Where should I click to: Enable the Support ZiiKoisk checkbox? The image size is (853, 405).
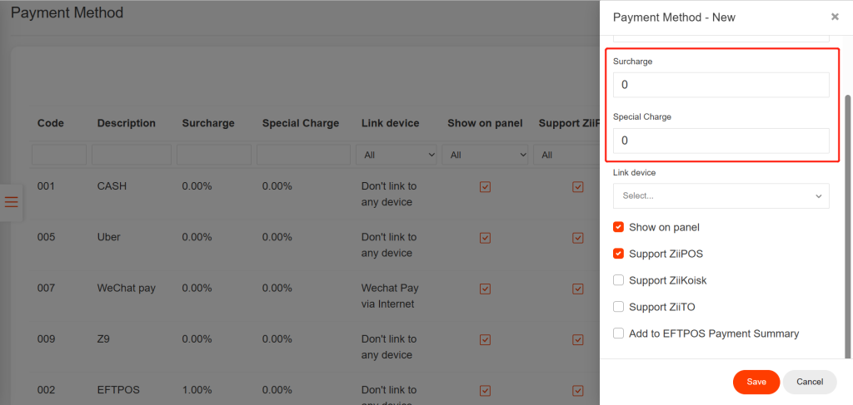point(618,280)
